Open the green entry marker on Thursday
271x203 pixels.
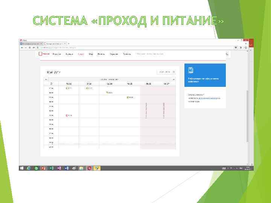(x=127, y=97)
